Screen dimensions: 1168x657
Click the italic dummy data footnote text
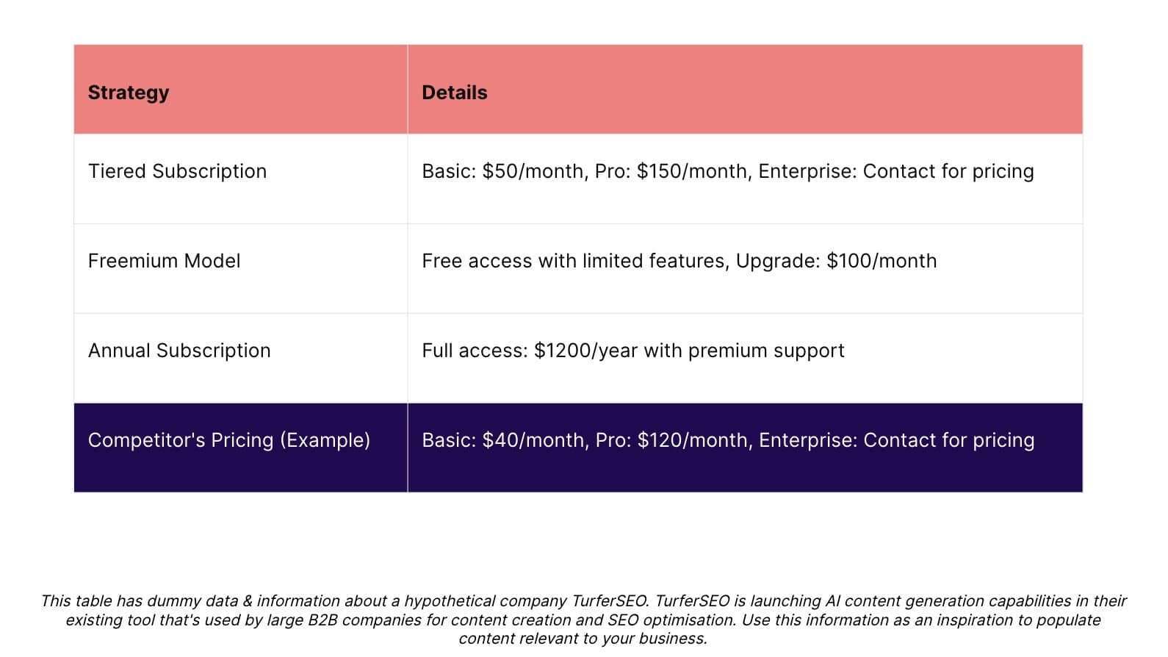coord(583,620)
